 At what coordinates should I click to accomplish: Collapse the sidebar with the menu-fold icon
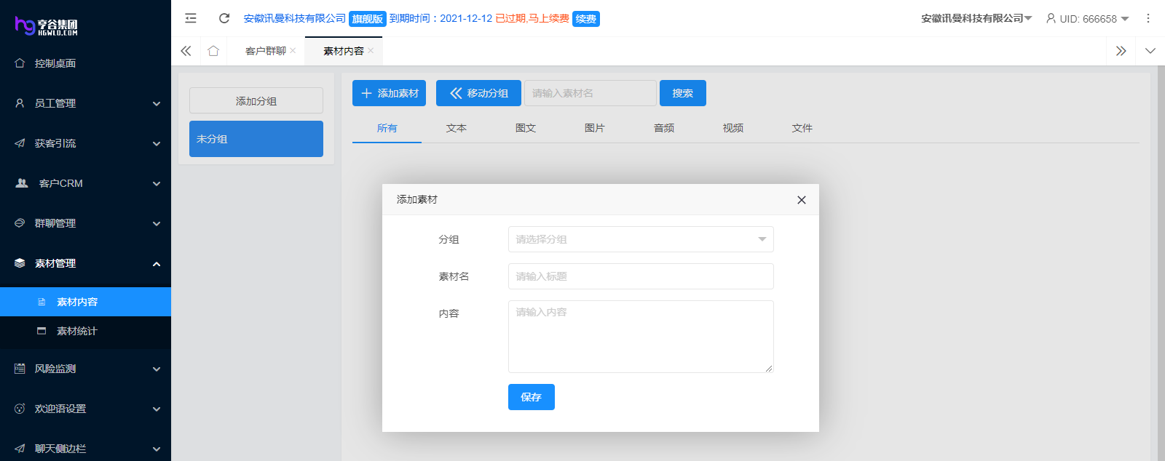tap(191, 18)
